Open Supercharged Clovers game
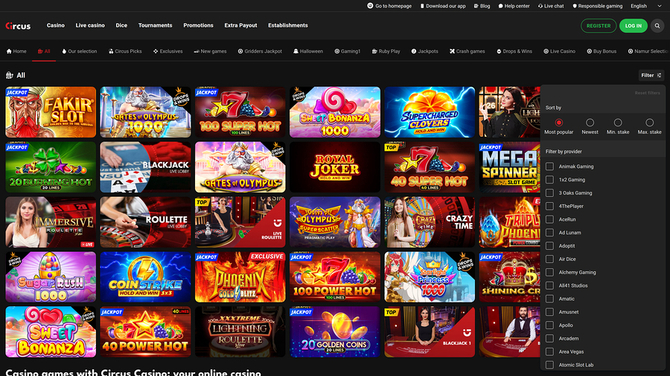 [430, 112]
